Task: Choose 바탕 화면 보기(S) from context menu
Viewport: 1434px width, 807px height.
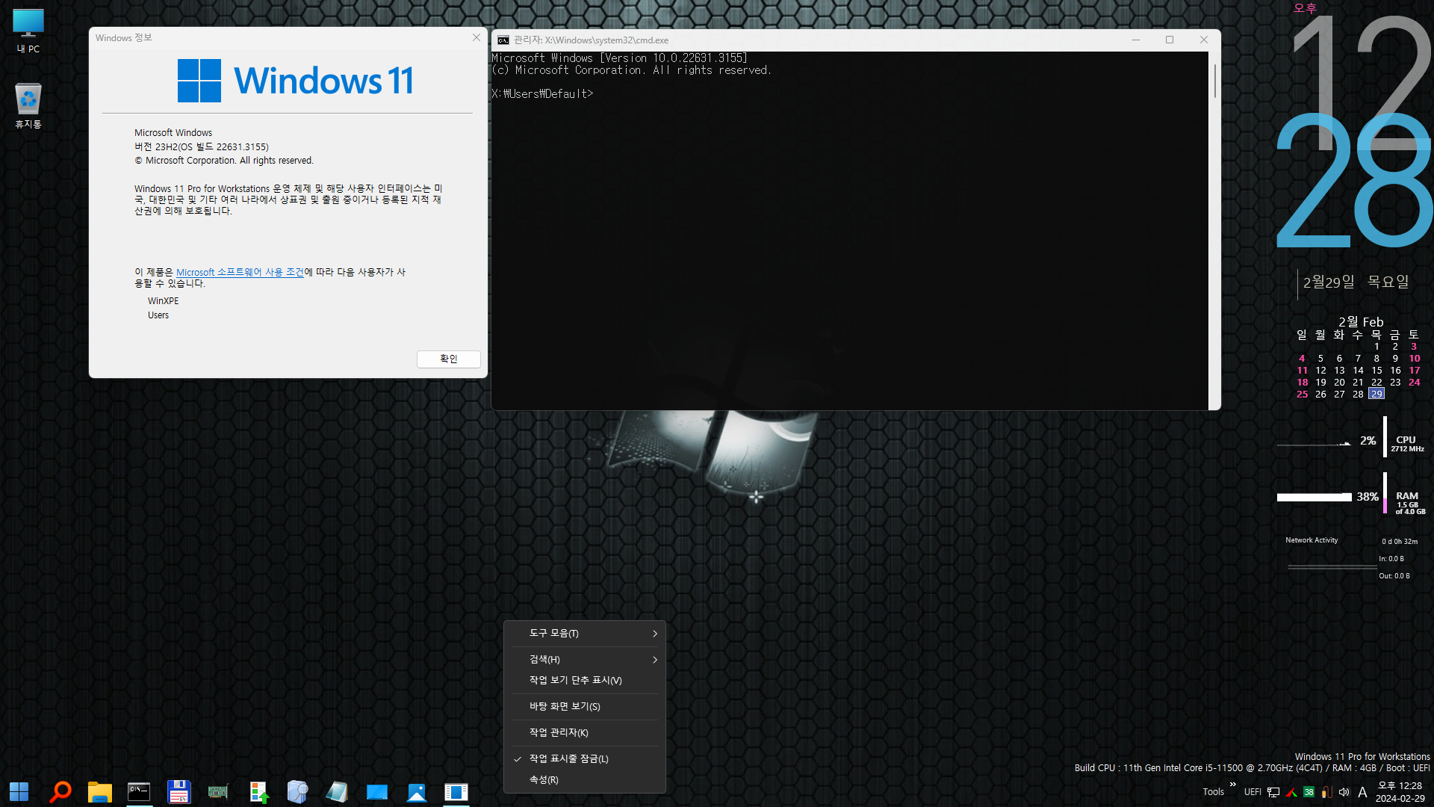Action: (x=585, y=706)
